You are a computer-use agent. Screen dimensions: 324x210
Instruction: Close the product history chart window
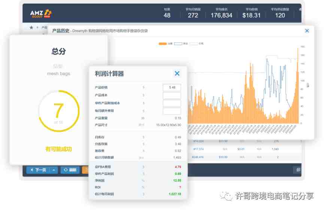point(307,31)
